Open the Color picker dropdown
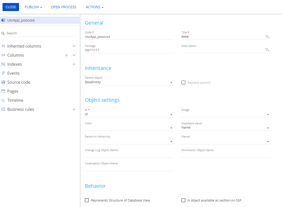 (171, 128)
